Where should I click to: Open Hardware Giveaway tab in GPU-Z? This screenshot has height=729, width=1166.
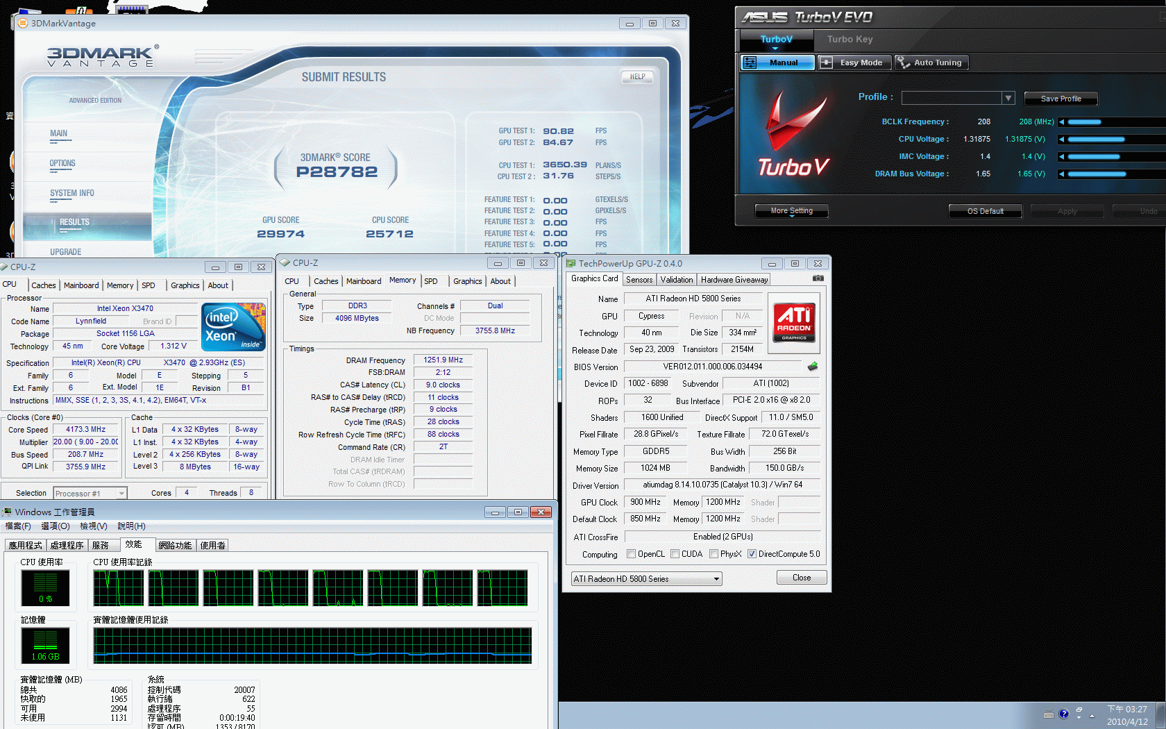click(734, 280)
